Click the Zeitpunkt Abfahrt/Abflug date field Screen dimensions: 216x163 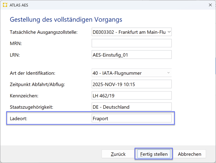(x=132, y=84)
